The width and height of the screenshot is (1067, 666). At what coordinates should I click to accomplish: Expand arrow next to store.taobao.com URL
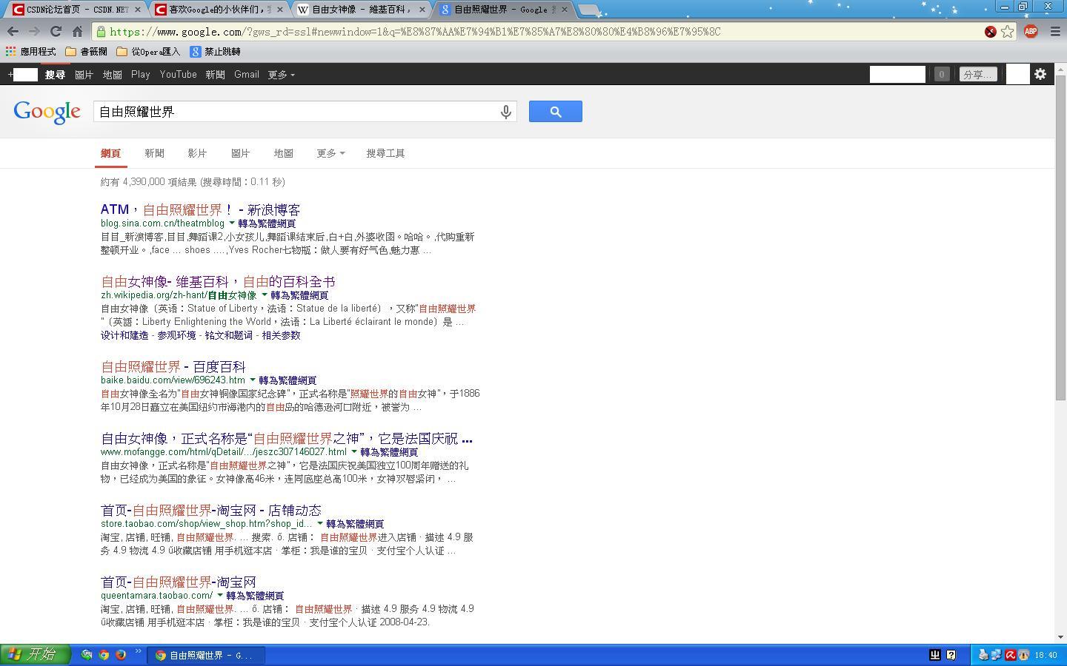pos(320,523)
